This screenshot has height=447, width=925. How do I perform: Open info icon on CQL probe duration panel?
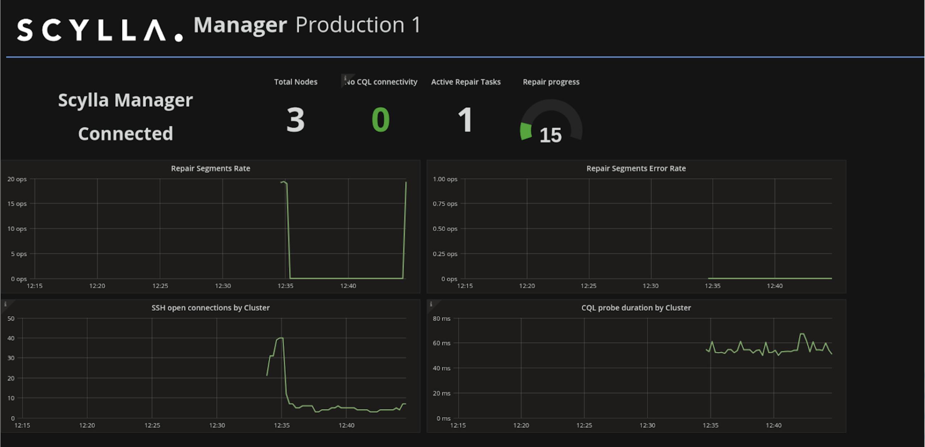431,304
